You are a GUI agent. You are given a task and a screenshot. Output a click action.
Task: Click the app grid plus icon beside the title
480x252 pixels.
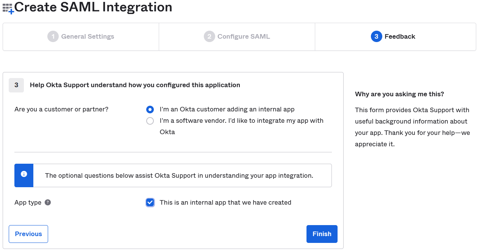[8, 8]
